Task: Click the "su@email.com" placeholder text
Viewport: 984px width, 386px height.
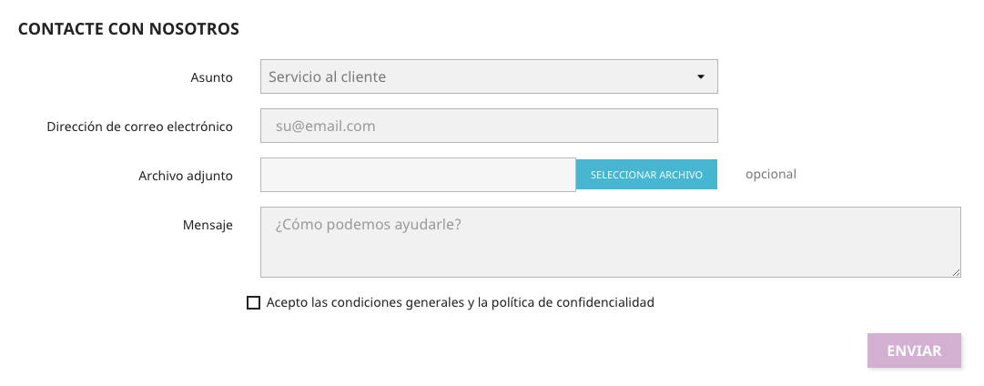Action: pos(325,127)
